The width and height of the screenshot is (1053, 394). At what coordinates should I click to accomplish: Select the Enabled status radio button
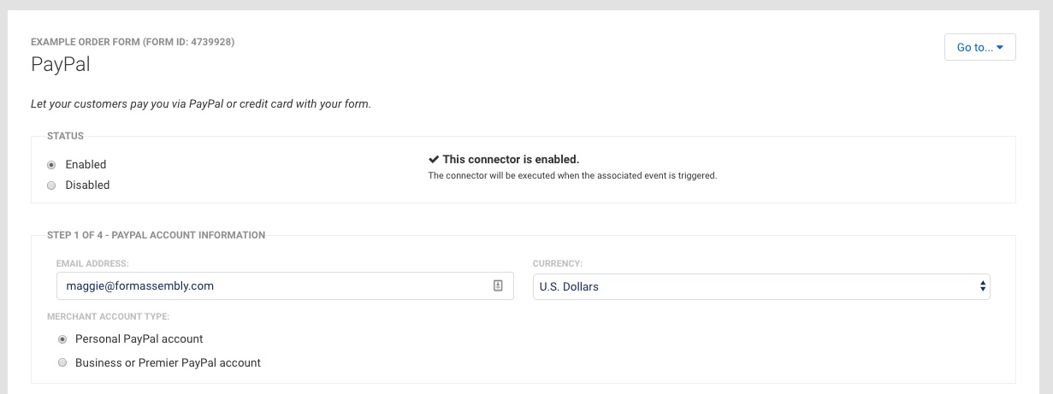tap(51, 165)
